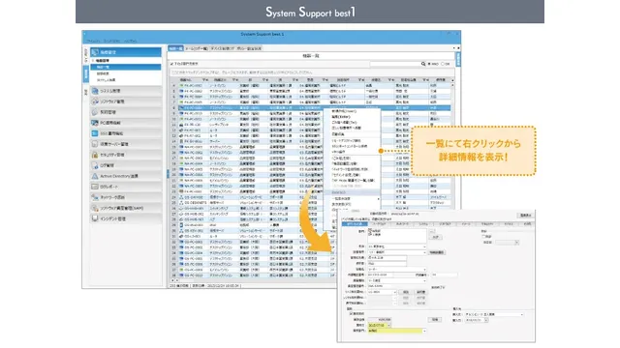Click the ソフトウェア資産管理(SAM) sidebar icon
The height and width of the screenshot is (348, 620).
coord(95,208)
